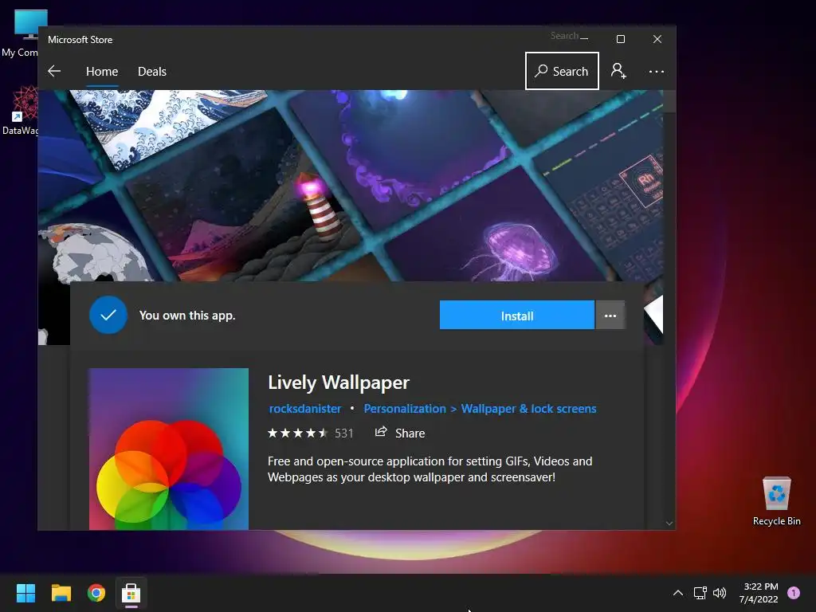
Task: Open Wallpaper & lock screens category link
Action: pyautogui.click(x=529, y=409)
